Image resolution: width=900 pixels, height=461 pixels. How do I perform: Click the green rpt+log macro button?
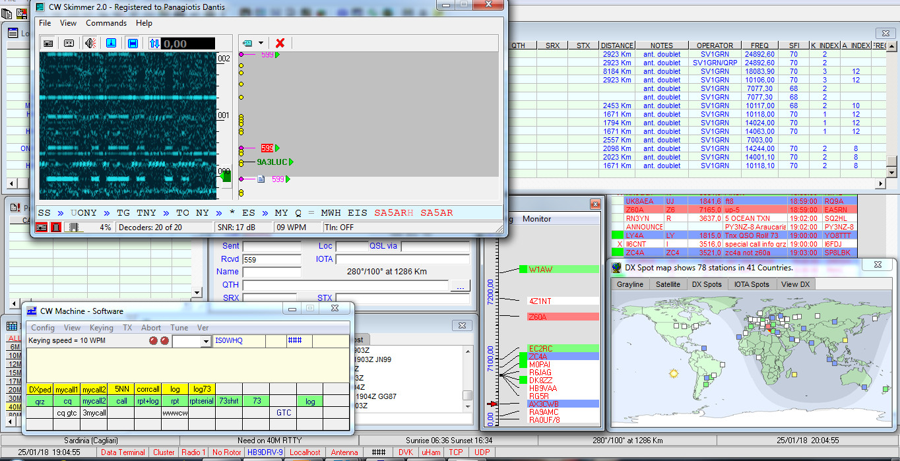point(148,401)
